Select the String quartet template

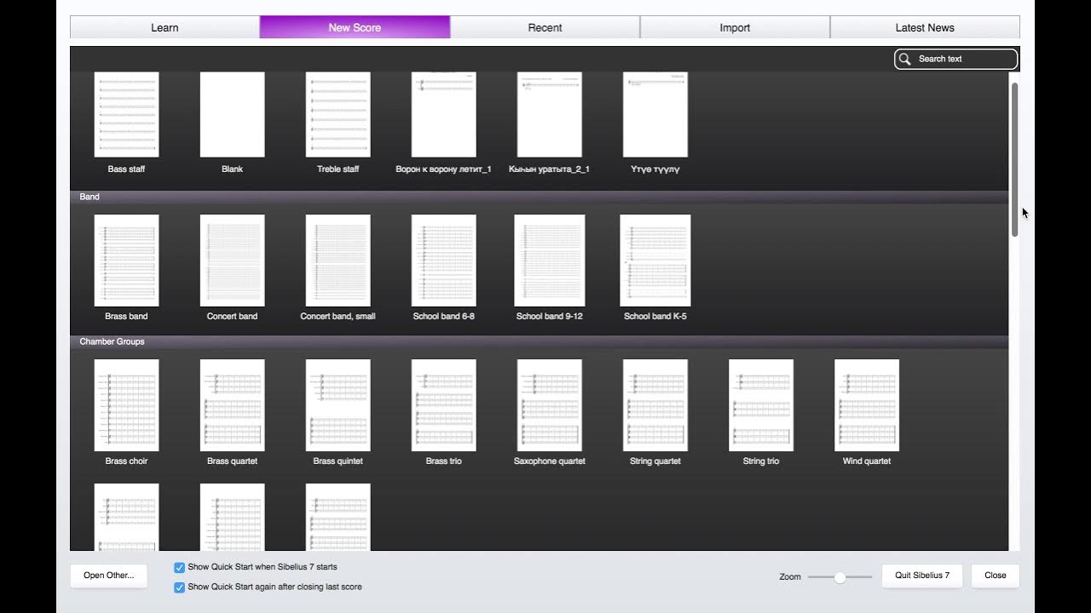coord(655,405)
